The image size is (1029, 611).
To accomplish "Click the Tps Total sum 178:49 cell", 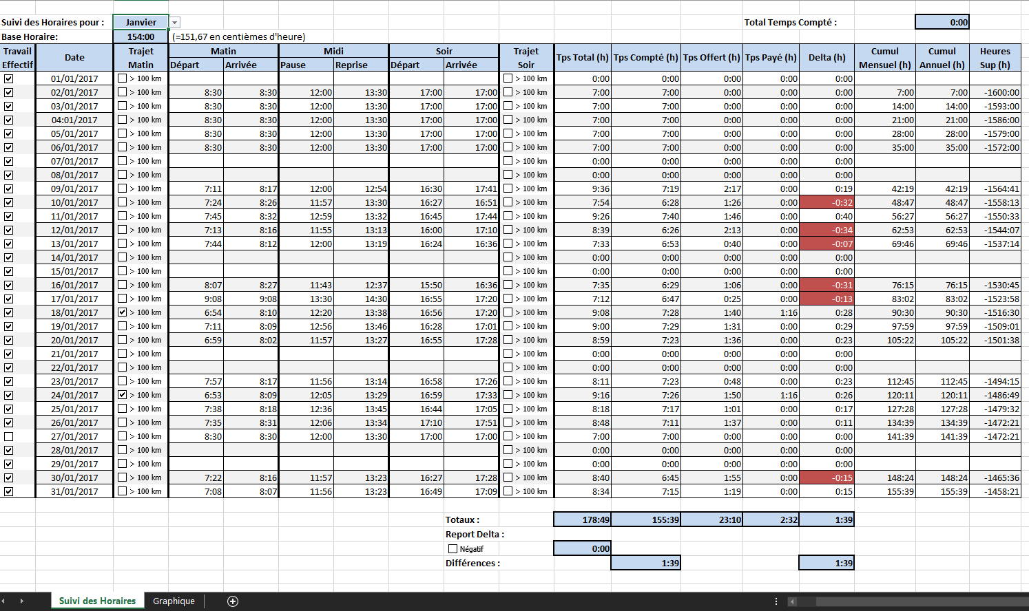I will pos(583,519).
